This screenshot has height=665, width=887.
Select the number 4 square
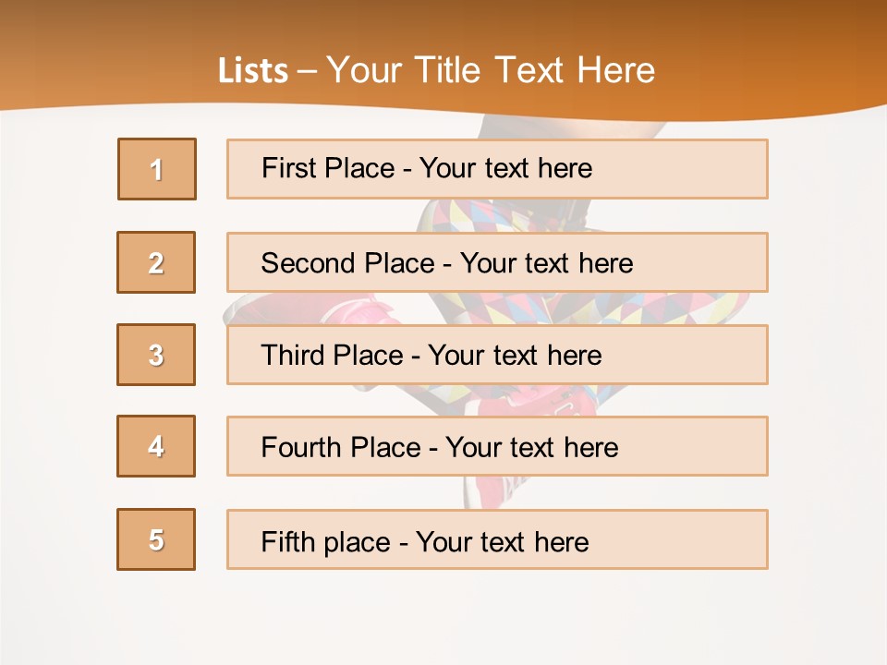(x=156, y=446)
